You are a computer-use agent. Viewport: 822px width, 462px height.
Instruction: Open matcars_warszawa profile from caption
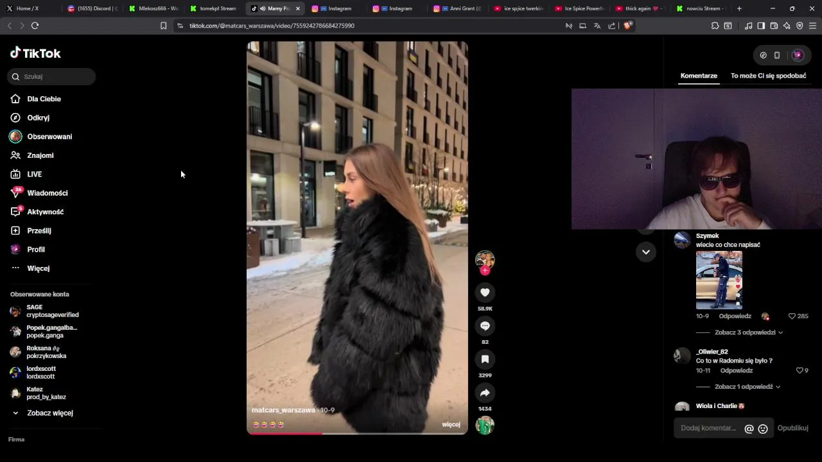tap(283, 410)
